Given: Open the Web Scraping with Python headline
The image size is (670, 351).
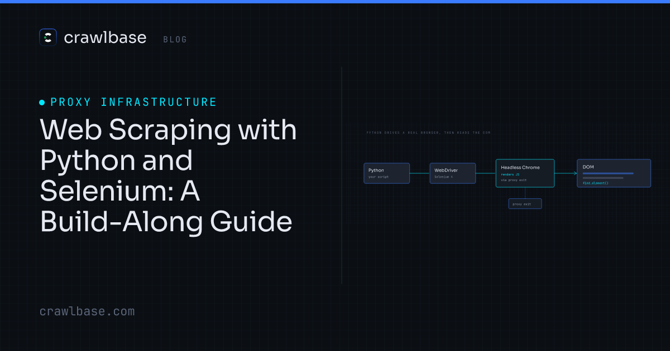Looking at the screenshot, I should pos(168,176).
